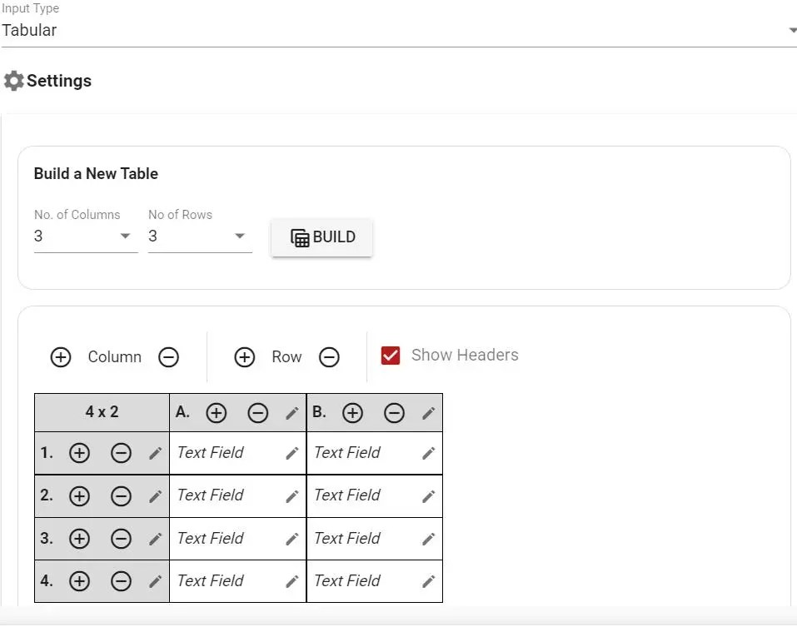The height and width of the screenshot is (632, 797).
Task: Open the No of Rows dropdown
Action: coord(240,236)
